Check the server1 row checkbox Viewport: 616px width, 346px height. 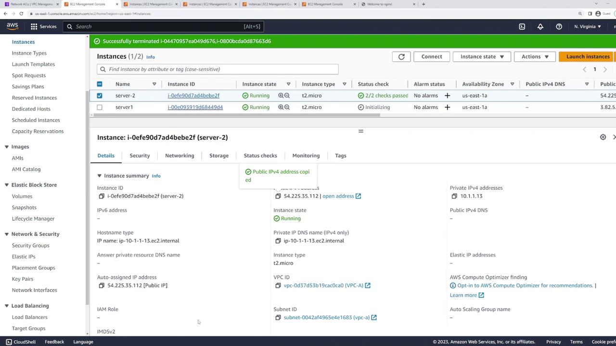click(x=100, y=107)
